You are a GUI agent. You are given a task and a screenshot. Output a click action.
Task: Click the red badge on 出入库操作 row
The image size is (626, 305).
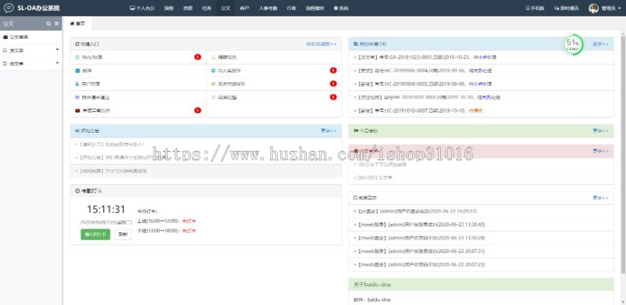(333, 71)
